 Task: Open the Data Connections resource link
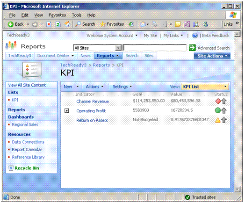28,142
